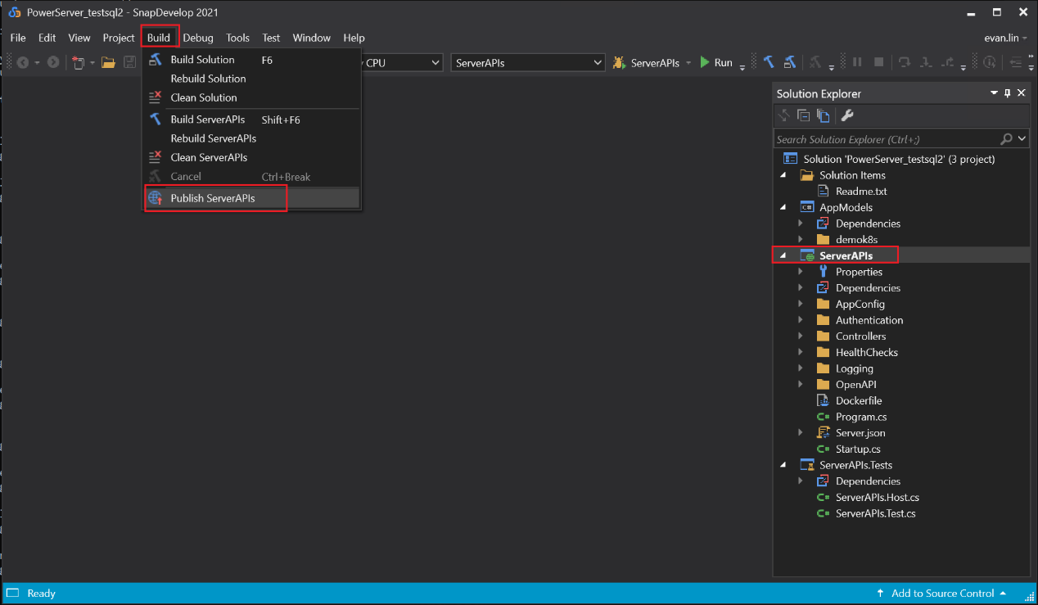This screenshot has width=1038, height=605.
Task: Click the Show All Files icon
Action: point(823,115)
